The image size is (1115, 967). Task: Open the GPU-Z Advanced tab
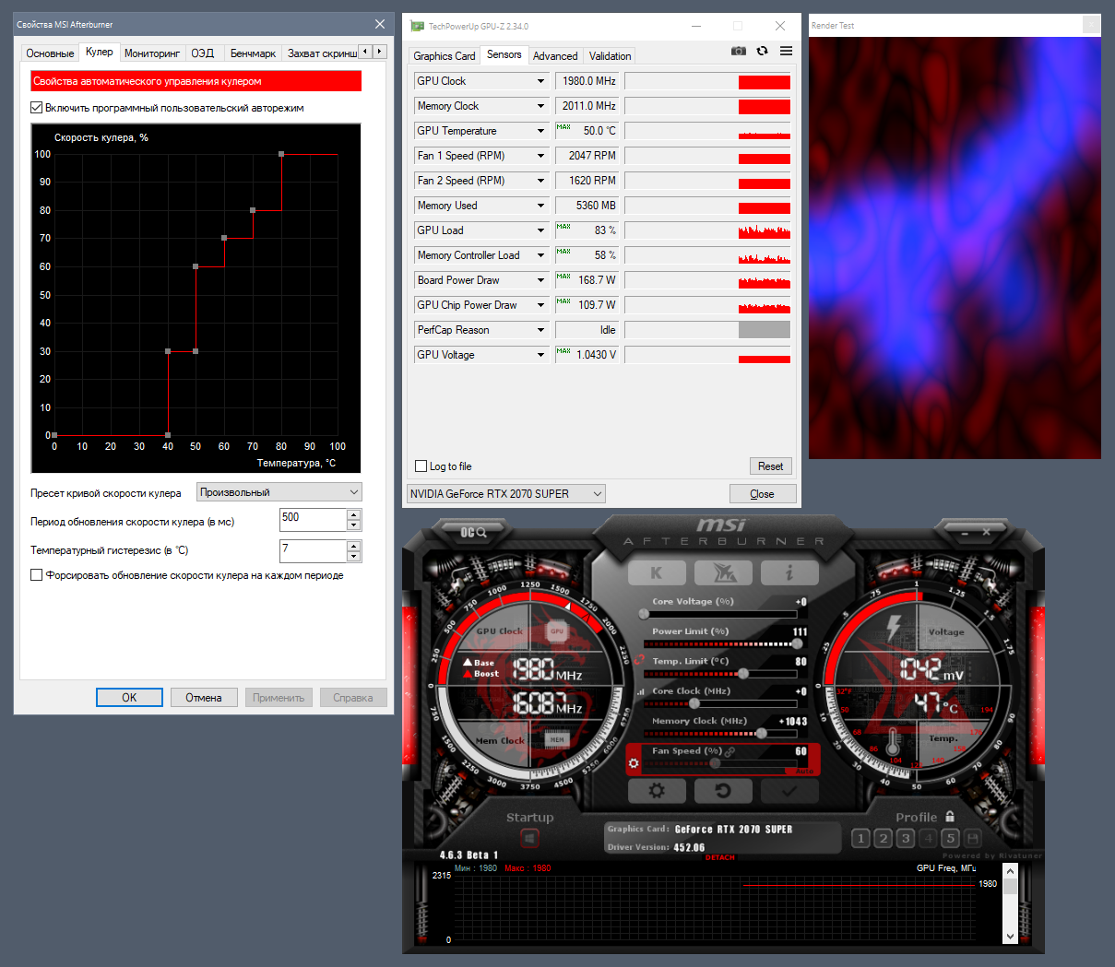click(555, 56)
